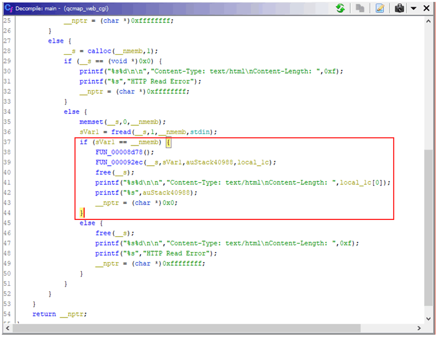The height and width of the screenshot is (338, 436).
Task: Click the vertical scrollbar thumb
Action: click(429, 227)
